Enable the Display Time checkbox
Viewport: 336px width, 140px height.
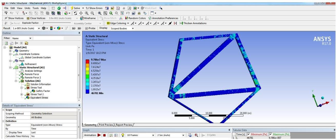point(7,133)
